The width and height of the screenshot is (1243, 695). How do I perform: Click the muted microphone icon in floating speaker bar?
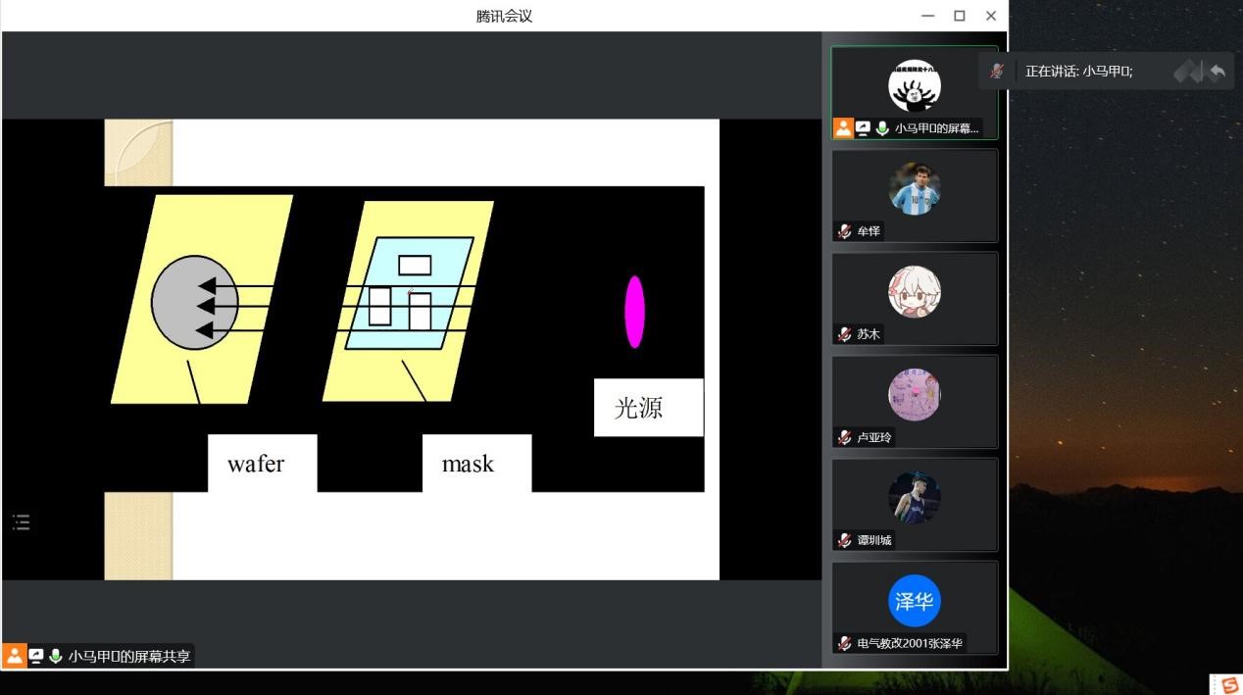pyautogui.click(x=997, y=71)
